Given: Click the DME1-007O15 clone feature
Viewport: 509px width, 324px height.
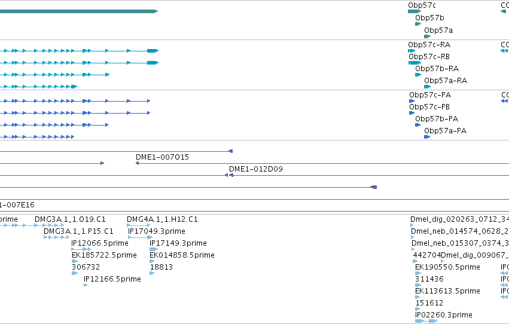Looking at the screenshot, I should point(322,163).
